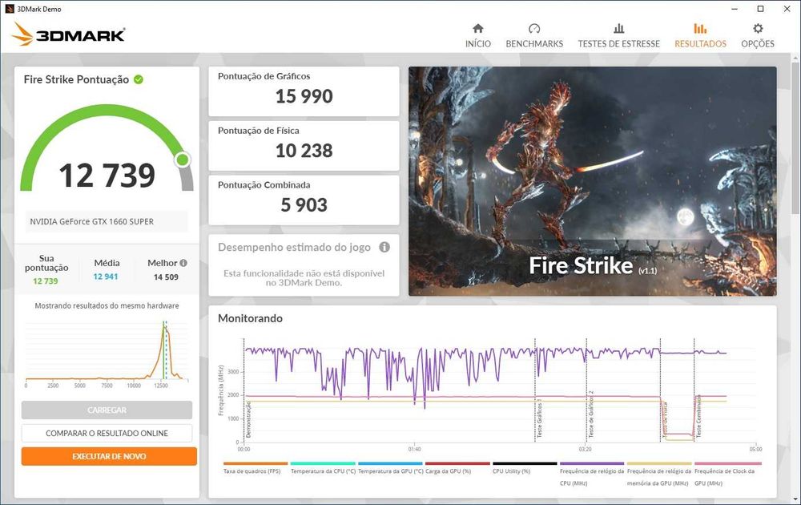Click the NVIDIA GeForce GTX 1660 SUPER label
This screenshot has height=505, width=801.
click(x=92, y=221)
